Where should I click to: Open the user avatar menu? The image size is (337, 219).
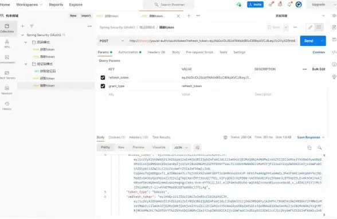299,4
